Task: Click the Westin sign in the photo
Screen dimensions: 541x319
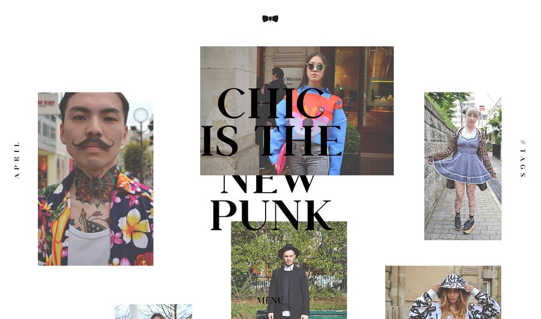Action: [292, 79]
